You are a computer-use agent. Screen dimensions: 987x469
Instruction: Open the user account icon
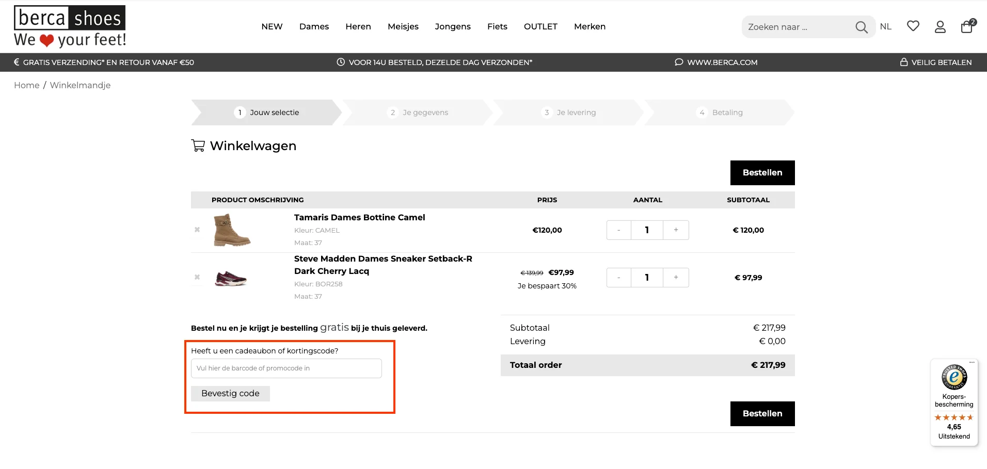pyautogui.click(x=940, y=27)
